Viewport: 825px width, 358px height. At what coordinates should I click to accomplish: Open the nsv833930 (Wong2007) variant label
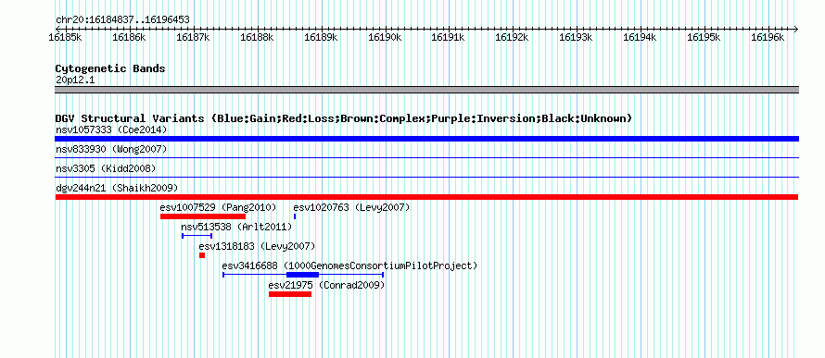point(111,149)
